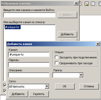Click the Отмена button

(x=89, y=86)
